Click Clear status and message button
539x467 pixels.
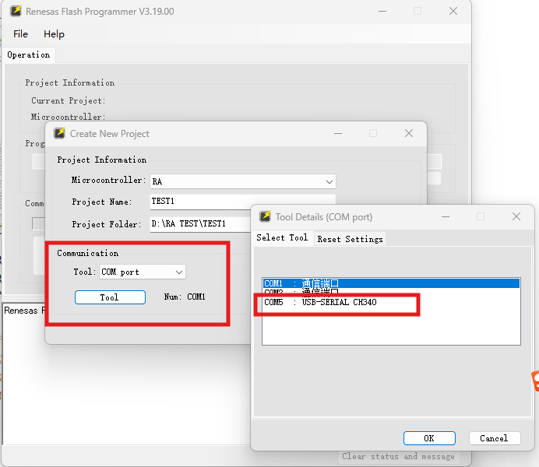398,457
